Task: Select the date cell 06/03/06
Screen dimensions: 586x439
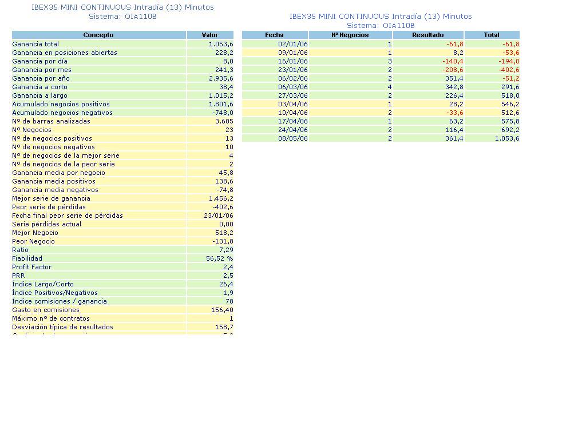Action: pyautogui.click(x=293, y=87)
